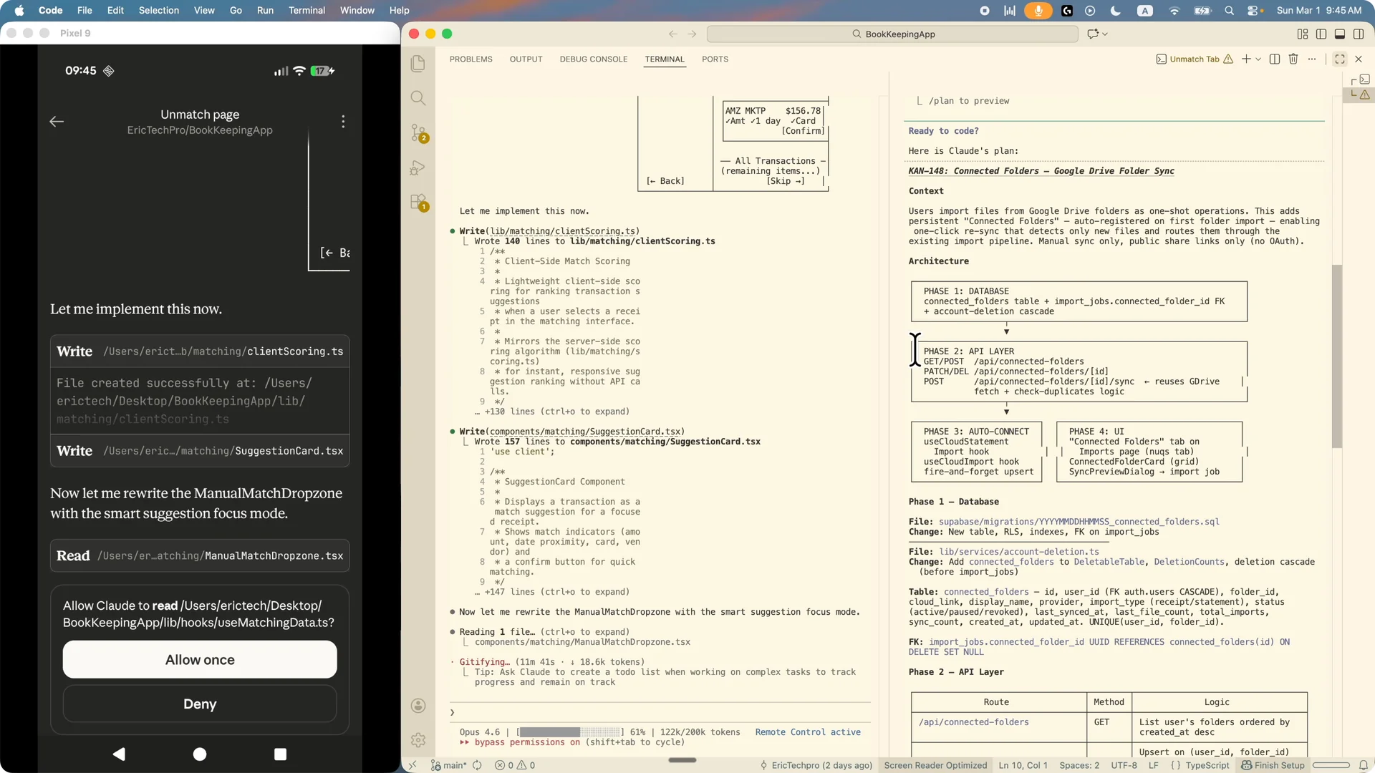Tap Android recents navigation square
The height and width of the screenshot is (773, 1375).
click(x=280, y=754)
